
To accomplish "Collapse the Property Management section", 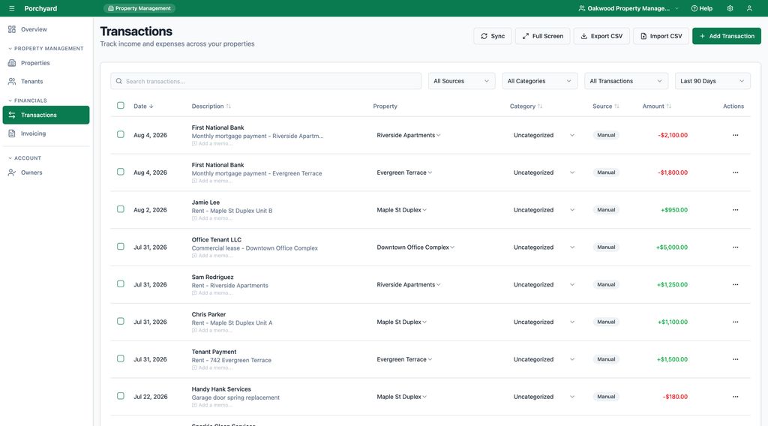I will pyautogui.click(x=46, y=49).
